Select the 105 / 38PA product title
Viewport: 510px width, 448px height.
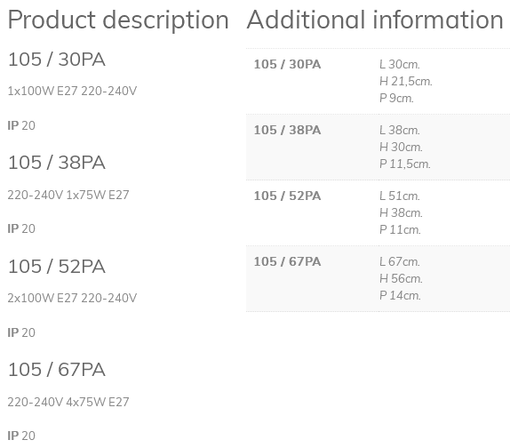pos(57,163)
